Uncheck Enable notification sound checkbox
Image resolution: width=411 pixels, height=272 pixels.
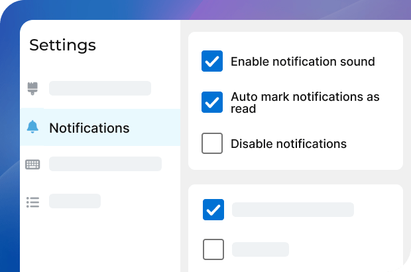pos(212,62)
